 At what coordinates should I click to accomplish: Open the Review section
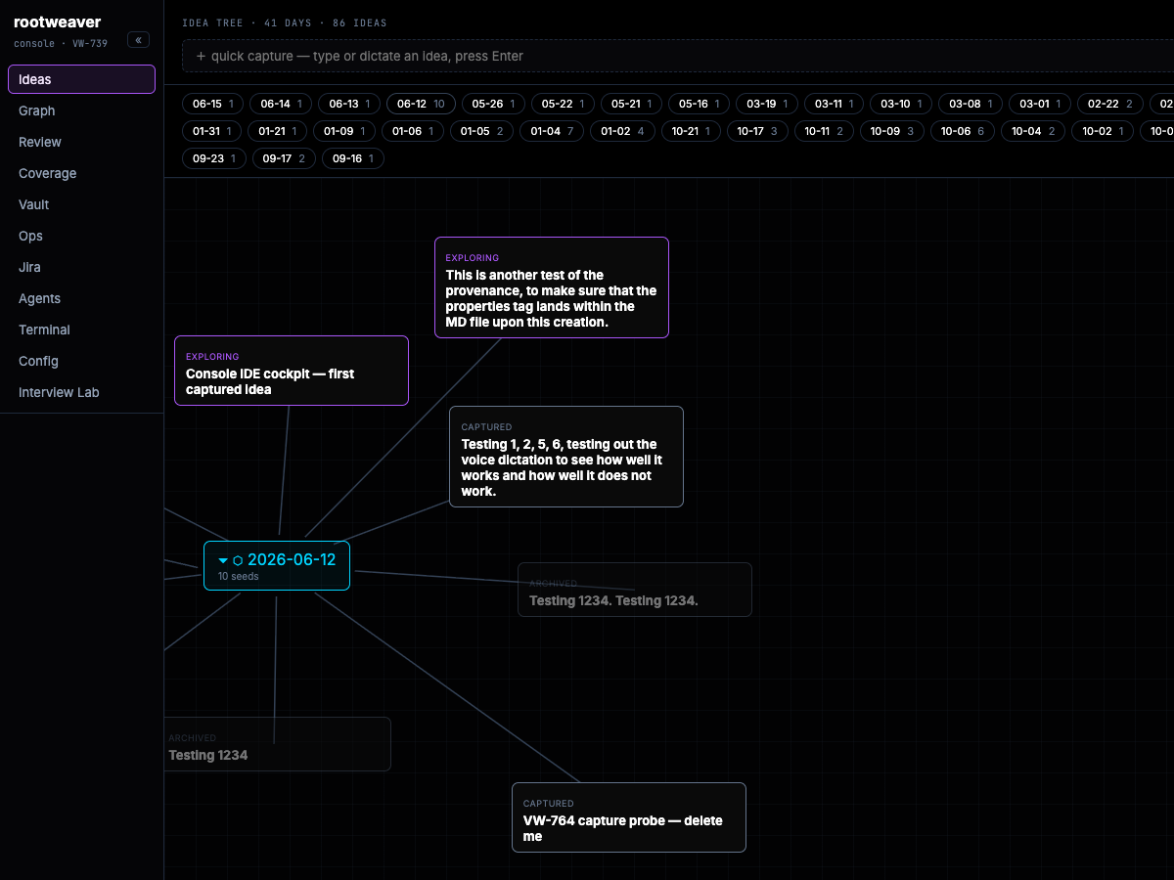pos(81,142)
